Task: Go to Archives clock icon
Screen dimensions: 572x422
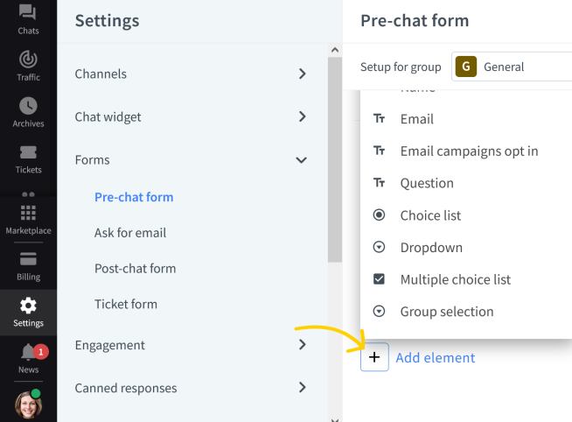Action: (x=28, y=106)
